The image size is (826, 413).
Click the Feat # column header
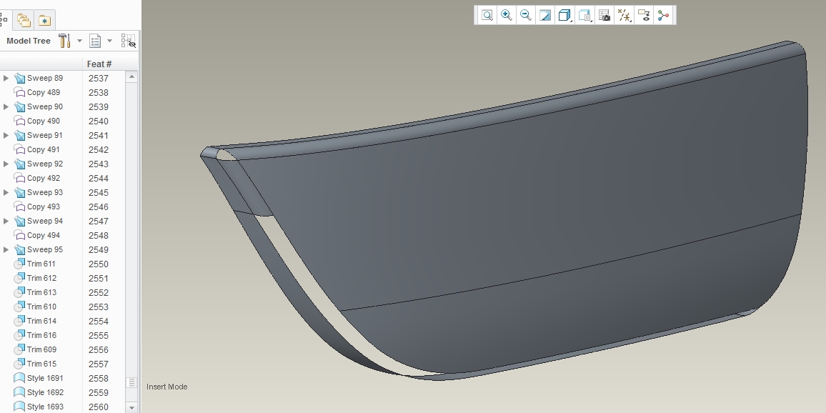[x=99, y=64]
